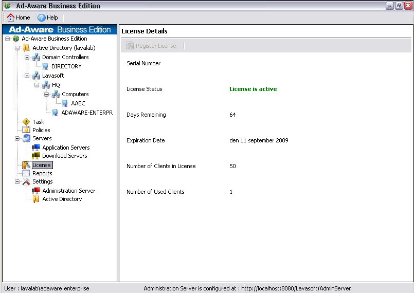
Task: Collapse the Lavasoft node
Action: point(27,76)
